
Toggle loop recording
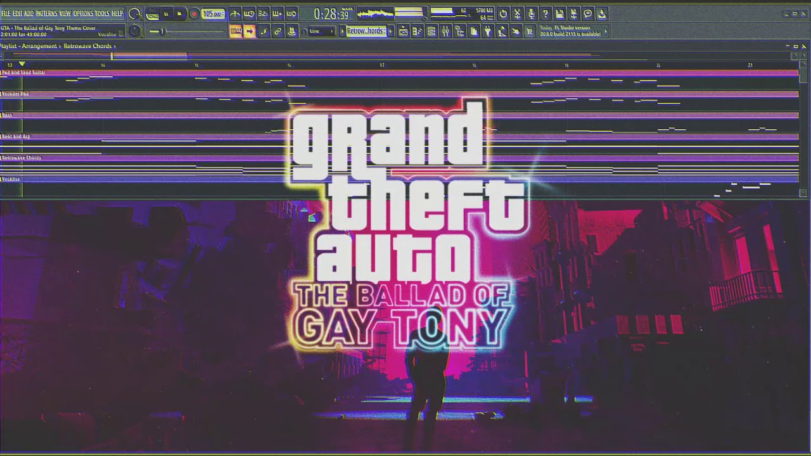(291, 14)
